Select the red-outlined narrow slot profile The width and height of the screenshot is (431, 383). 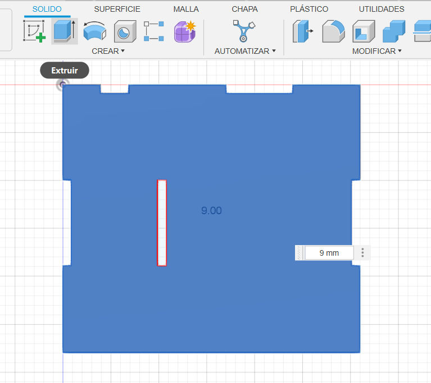coord(162,223)
